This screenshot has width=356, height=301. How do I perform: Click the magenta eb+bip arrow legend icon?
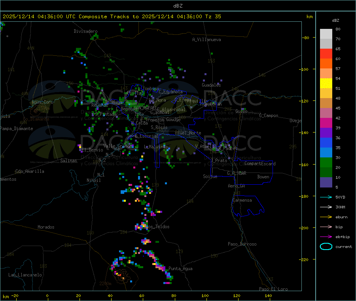tap(326, 237)
